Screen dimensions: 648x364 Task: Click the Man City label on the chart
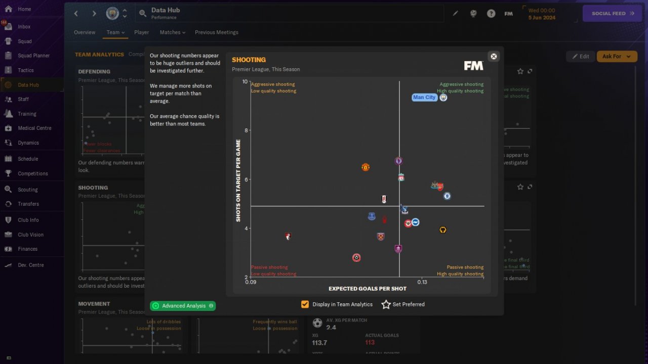pos(424,98)
